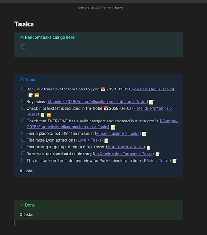Click the calendar icon before 2028-01-01
207x235 pixels.
[103, 89]
